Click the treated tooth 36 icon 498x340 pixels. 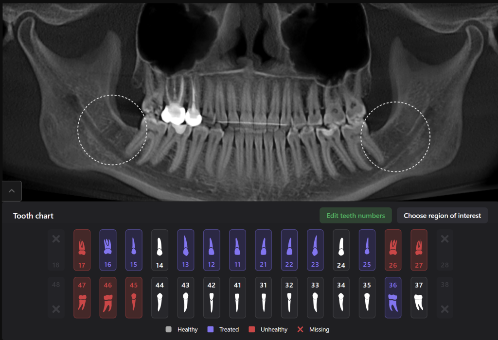[393, 297]
